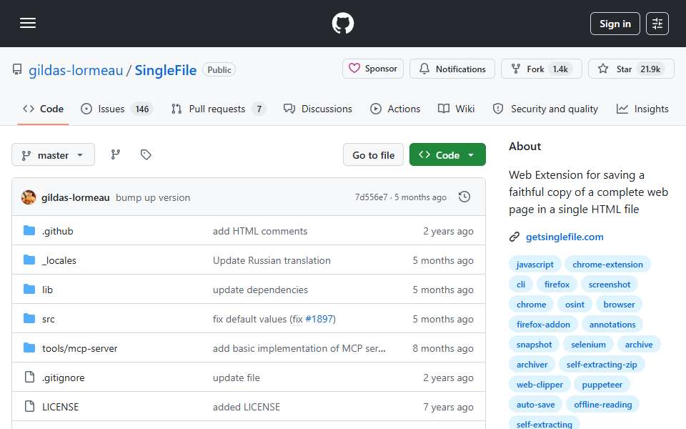Screen dimensions: 686x429
Task: Open the bump up version commit message
Action: (153, 197)
